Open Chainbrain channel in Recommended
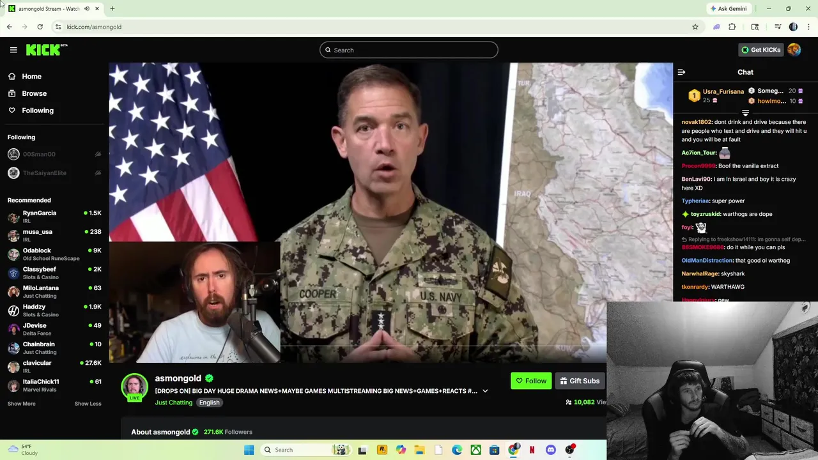818x460 pixels. (x=54, y=348)
